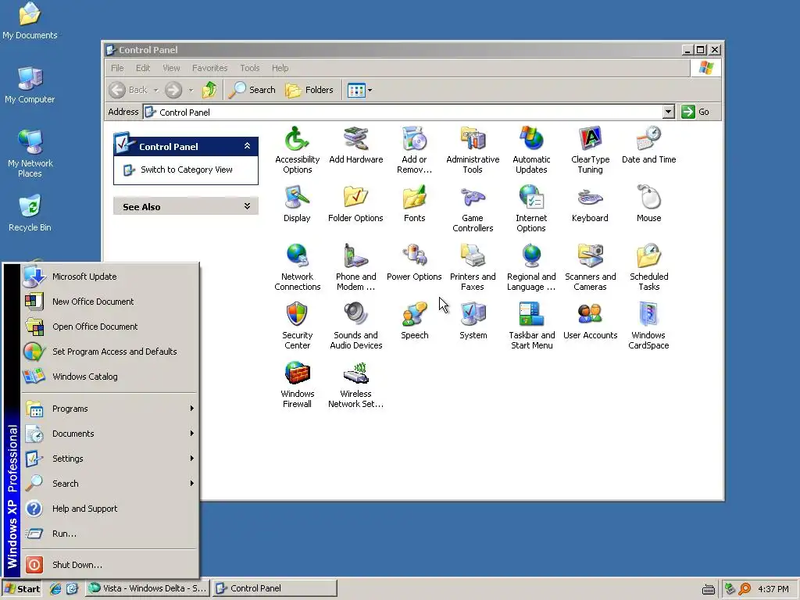Open Folder Options icon
Image resolution: width=800 pixels, height=600 pixels.
tap(355, 204)
